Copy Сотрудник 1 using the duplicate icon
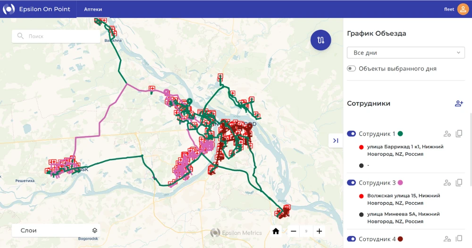Viewport: 472px width, 248px height. tap(459, 134)
